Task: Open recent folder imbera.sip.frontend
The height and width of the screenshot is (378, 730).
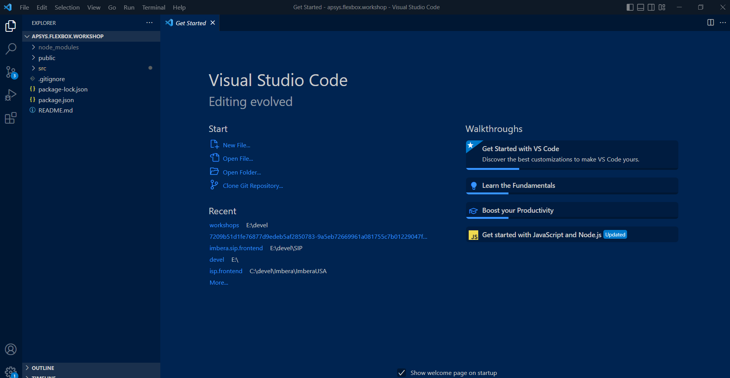Action: (x=236, y=248)
